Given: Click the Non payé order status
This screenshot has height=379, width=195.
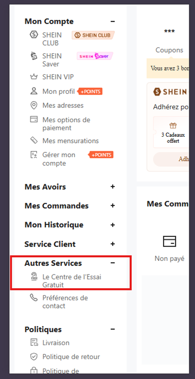Looking at the screenshot, I should (169, 258).
